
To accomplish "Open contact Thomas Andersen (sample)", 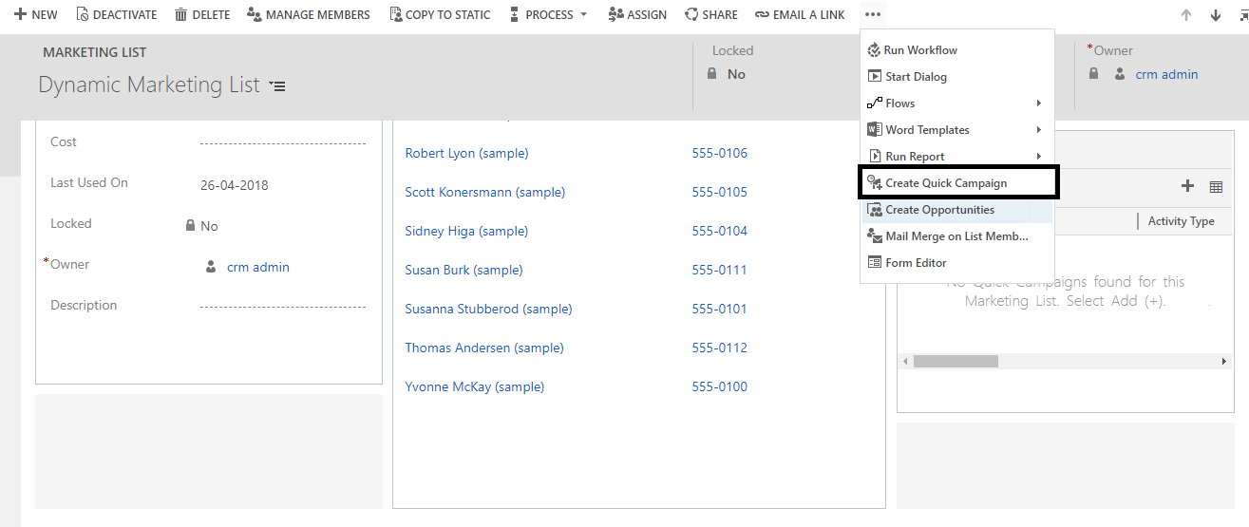I will coord(483,348).
